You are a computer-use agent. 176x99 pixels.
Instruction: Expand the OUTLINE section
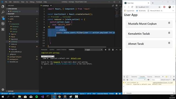(x=11, y=91)
